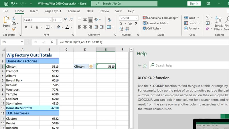Click the Paste button
Screen dimensions: 229x129
point(6,22)
